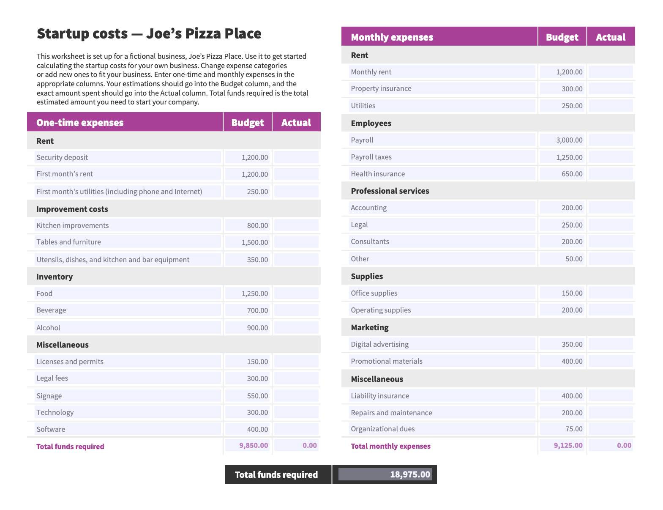The width and height of the screenshot is (663, 510).
Task: Click Actual cell for First month's rent
Action: pyautogui.click(x=296, y=174)
